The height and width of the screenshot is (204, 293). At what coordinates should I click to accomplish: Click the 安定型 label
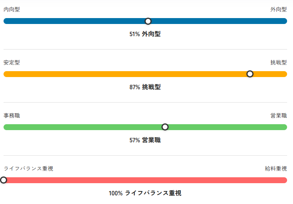(11, 62)
